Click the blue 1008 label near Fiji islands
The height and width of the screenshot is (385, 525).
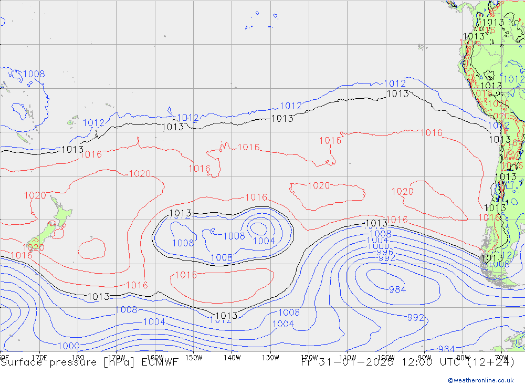click(x=34, y=74)
